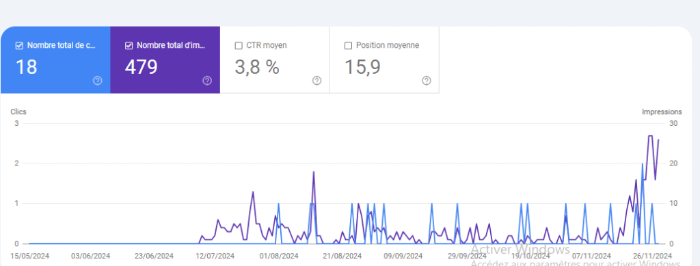Open help icon on the impressions card
The height and width of the screenshot is (266, 700).
(207, 80)
